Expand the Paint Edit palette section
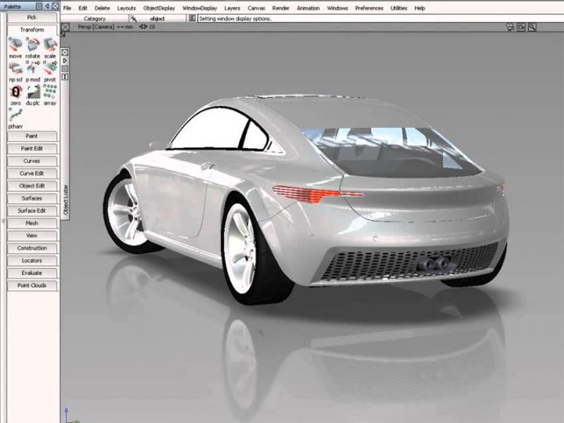 tap(32, 149)
